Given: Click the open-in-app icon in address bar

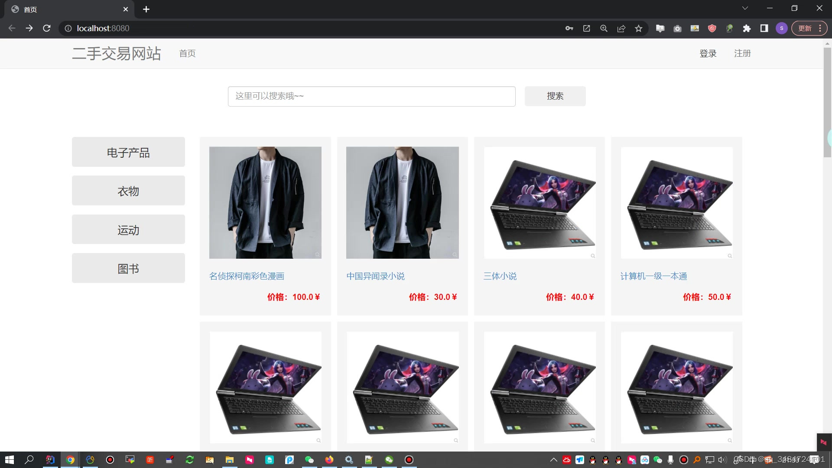Looking at the screenshot, I should pyautogui.click(x=586, y=28).
